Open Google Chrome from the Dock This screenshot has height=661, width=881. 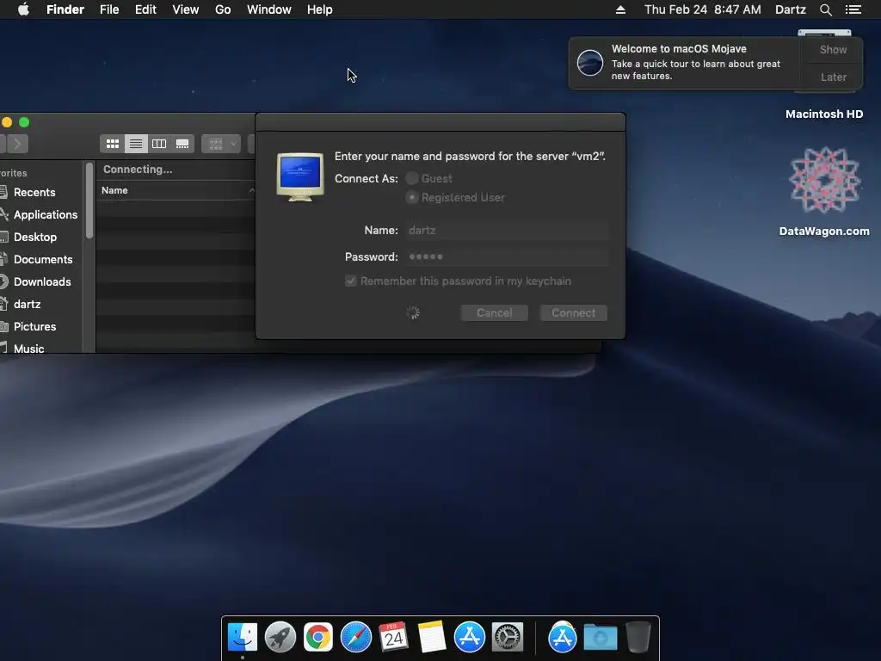coord(318,637)
